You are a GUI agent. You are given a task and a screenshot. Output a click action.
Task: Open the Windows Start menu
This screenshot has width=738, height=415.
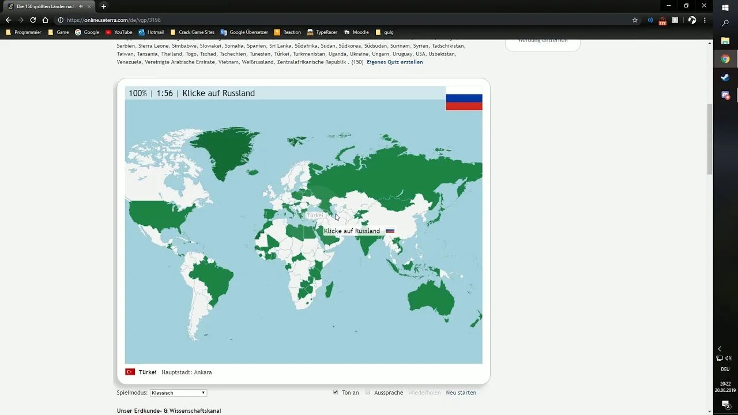point(725,7)
